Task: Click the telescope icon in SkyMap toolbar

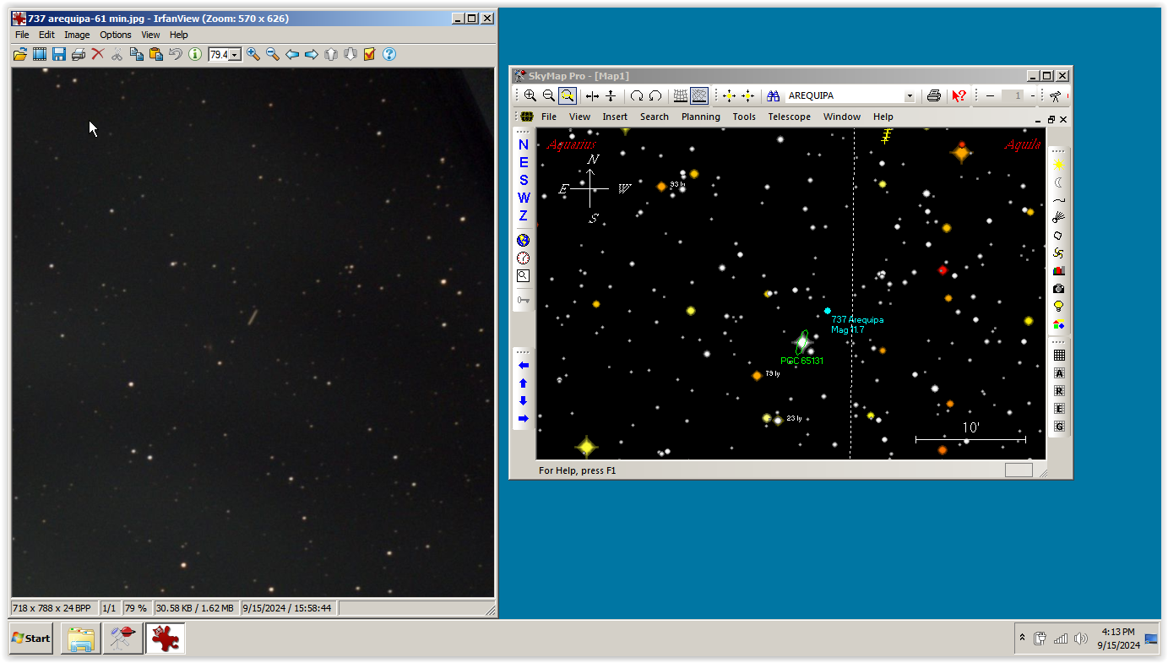Action: click(x=1056, y=96)
